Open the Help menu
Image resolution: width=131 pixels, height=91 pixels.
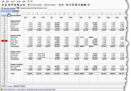pyautogui.click(x=24, y=2)
